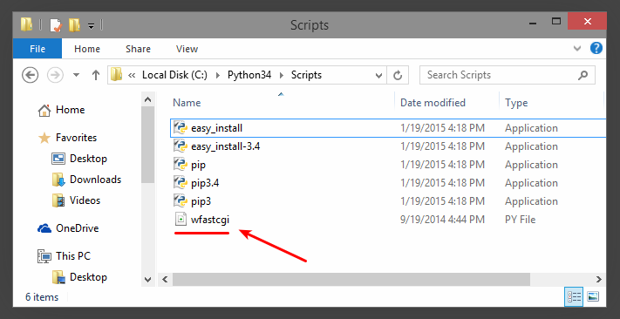
Task: Select the pip3.4 application icon
Action: pyautogui.click(x=180, y=183)
